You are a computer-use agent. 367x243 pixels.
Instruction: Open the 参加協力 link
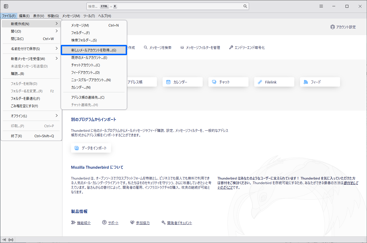pyautogui.click(x=143, y=223)
